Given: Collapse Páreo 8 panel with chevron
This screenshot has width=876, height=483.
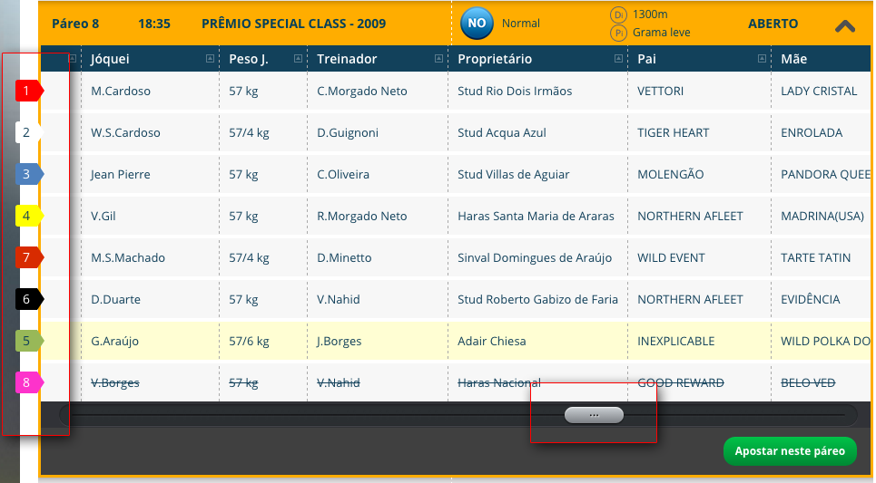Looking at the screenshot, I should coord(845,25).
